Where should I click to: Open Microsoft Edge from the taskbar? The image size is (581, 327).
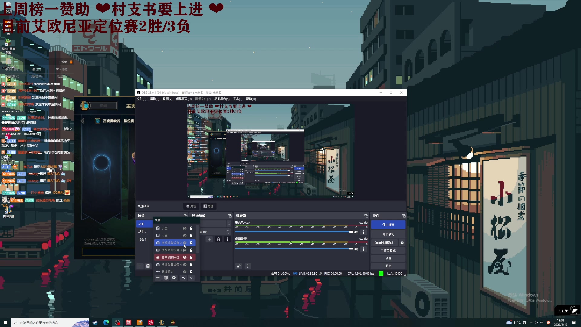click(106, 322)
